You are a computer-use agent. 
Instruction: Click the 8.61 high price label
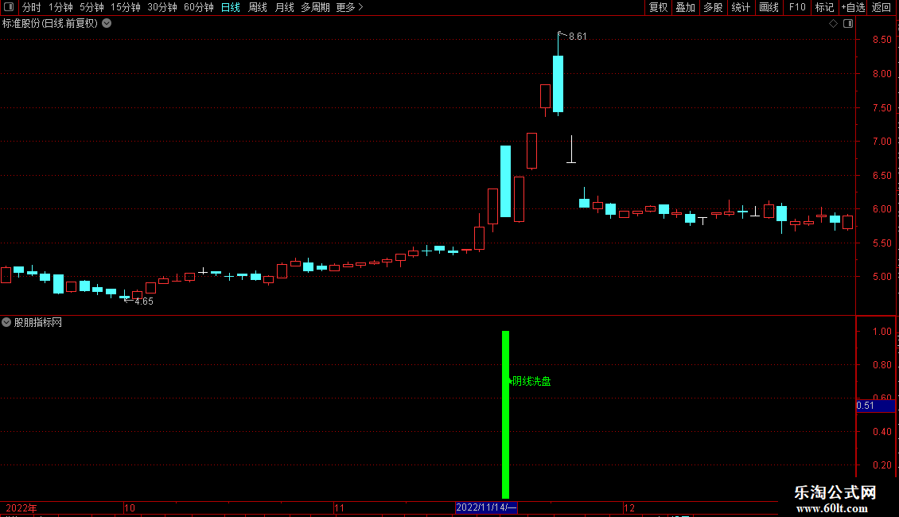578,37
